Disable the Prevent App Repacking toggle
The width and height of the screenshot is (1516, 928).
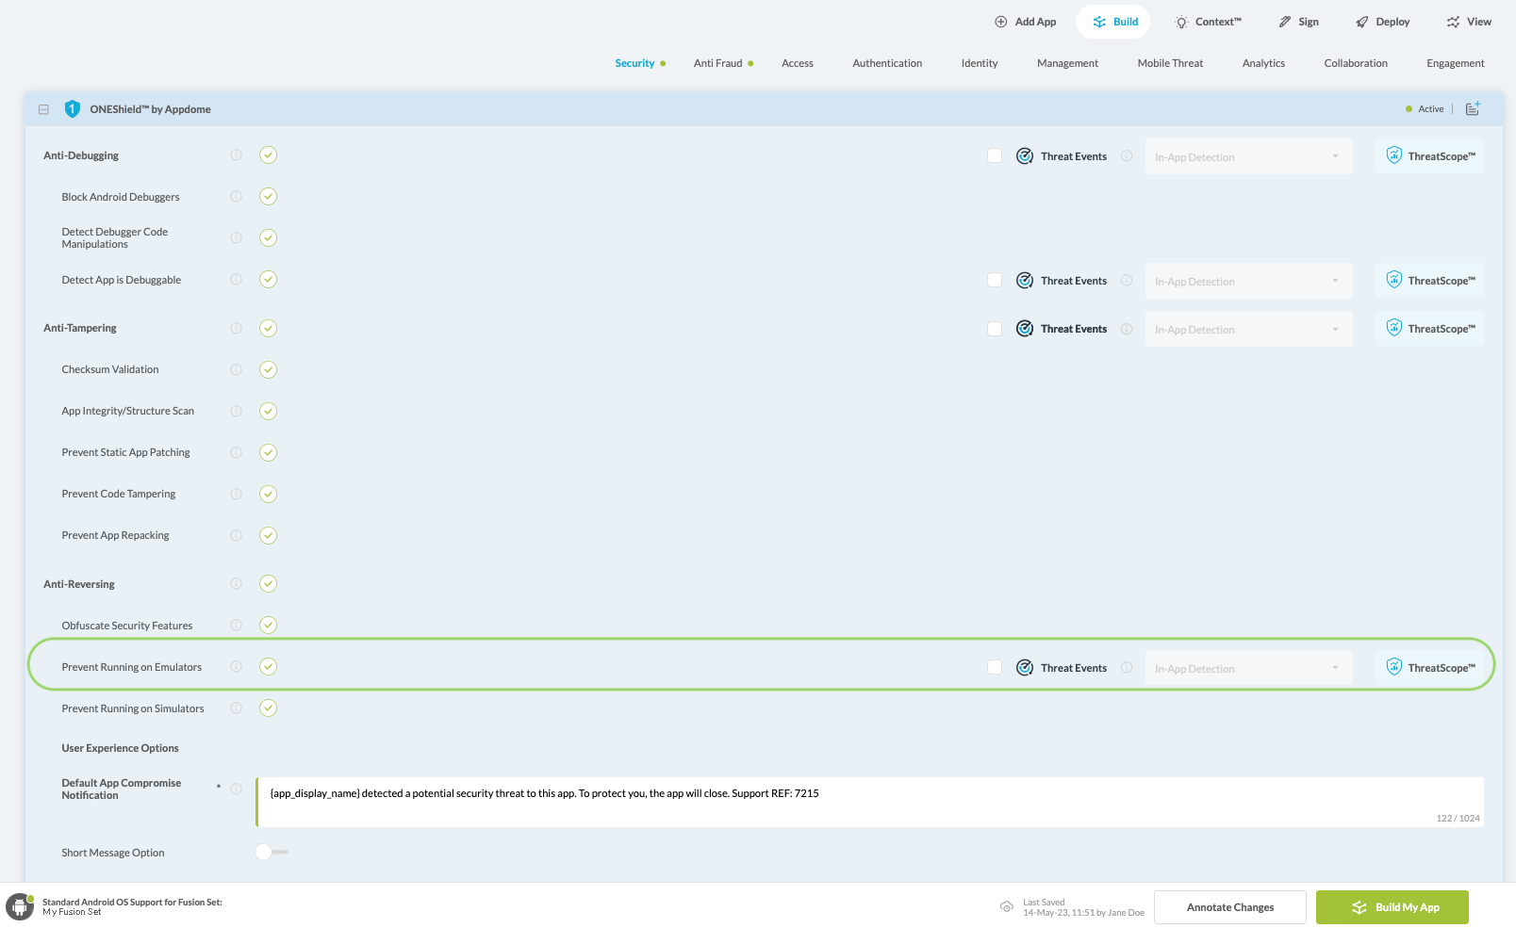(269, 535)
